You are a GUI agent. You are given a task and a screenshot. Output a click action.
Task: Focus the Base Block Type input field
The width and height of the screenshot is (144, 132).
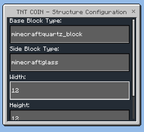tap(70, 34)
